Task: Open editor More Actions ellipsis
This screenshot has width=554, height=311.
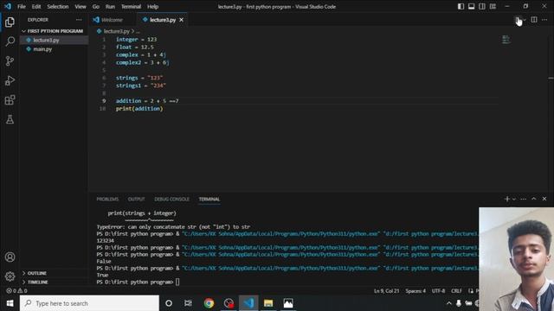Action: click(x=544, y=20)
